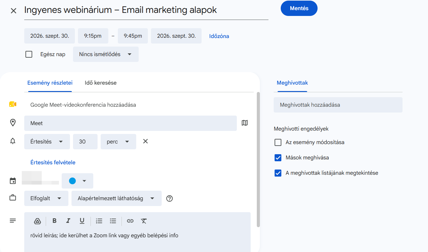This screenshot has width=428, height=252.
Task: Open the map preview icon beside location
Action: click(245, 123)
